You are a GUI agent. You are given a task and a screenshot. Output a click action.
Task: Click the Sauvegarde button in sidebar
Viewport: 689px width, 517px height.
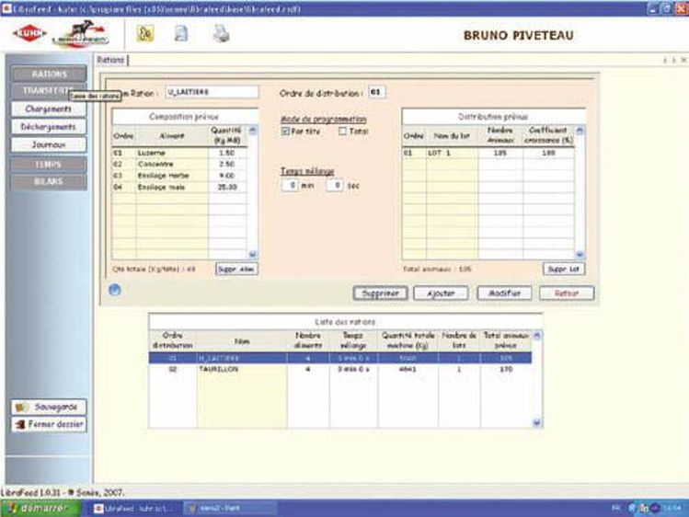point(51,406)
